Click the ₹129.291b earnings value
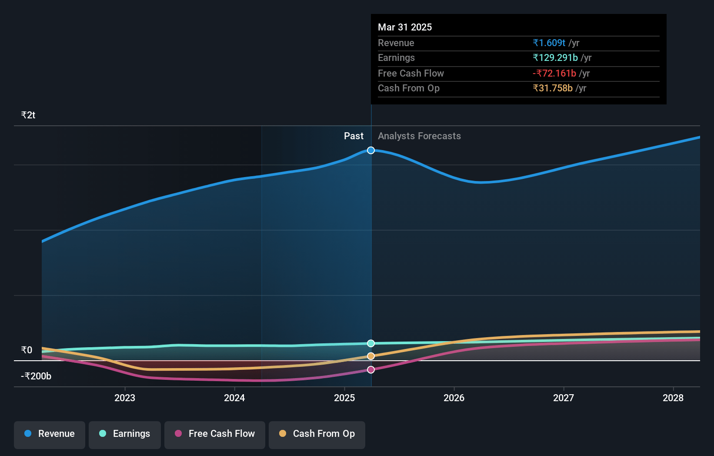The width and height of the screenshot is (714, 456). click(555, 57)
